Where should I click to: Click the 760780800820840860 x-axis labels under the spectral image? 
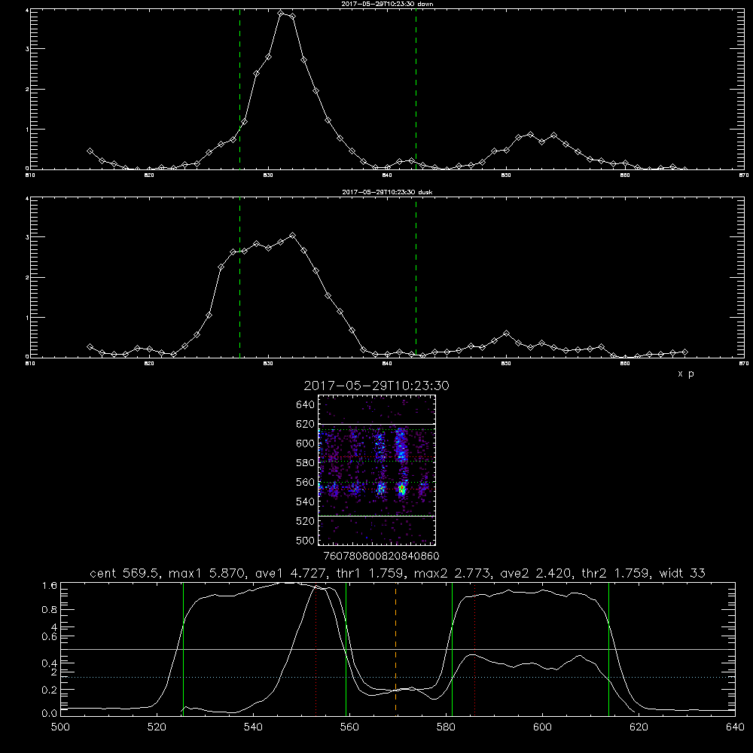pyautogui.click(x=381, y=556)
